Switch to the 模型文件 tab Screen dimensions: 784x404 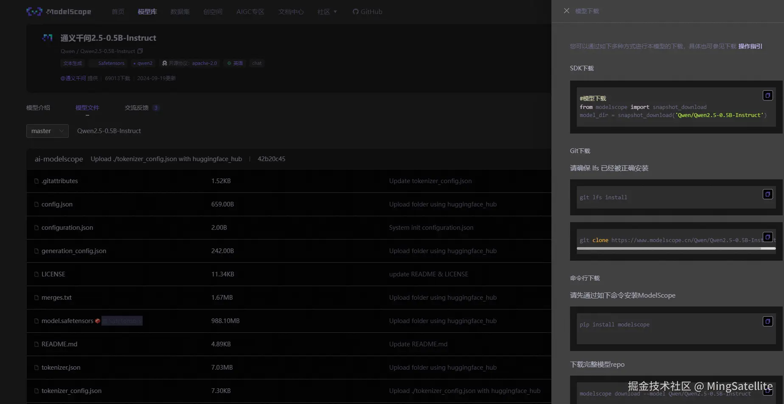tap(87, 108)
